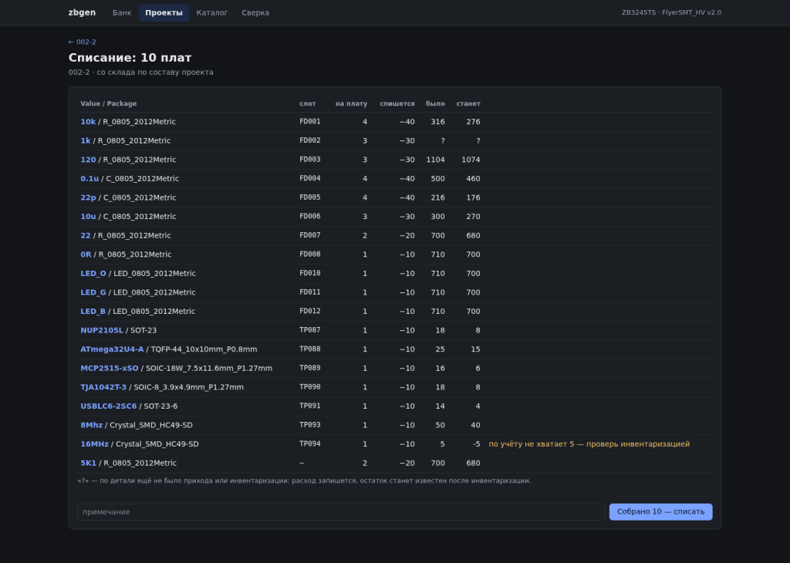Open the 8Mhz crystal link

(x=92, y=426)
